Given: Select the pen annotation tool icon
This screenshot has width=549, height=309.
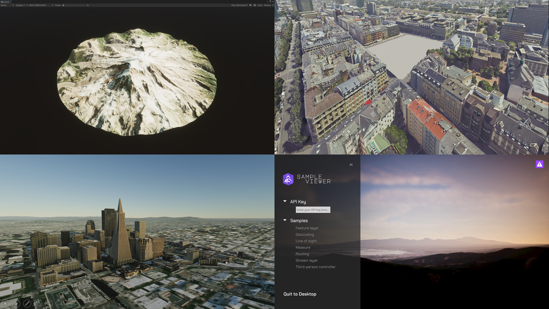Looking at the screenshot, I should click(x=27, y=304).
